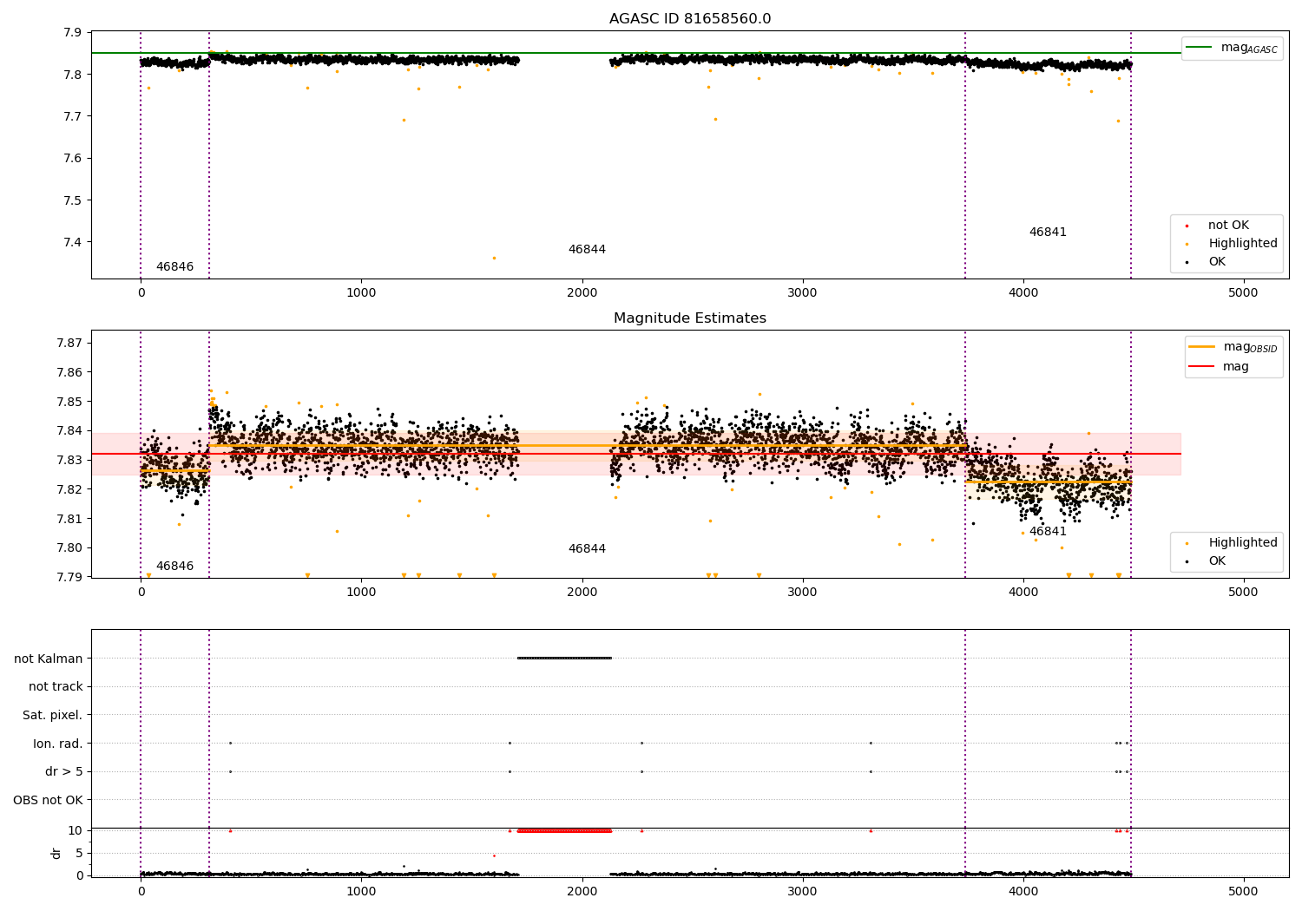The height and width of the screenshot is (911, 1302).
Task: Click the red line sample beside the 'mag' legend entry
Action: [1202, 367]
